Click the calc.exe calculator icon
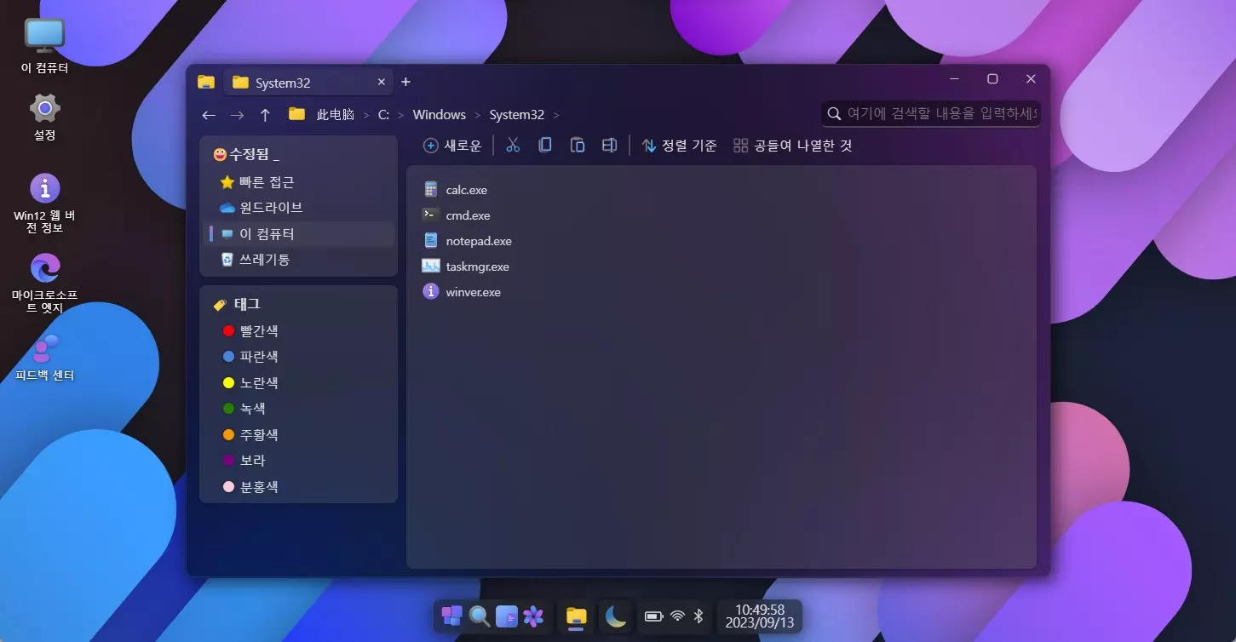This screenshot has width=1236, height=642. coord(430,190)
